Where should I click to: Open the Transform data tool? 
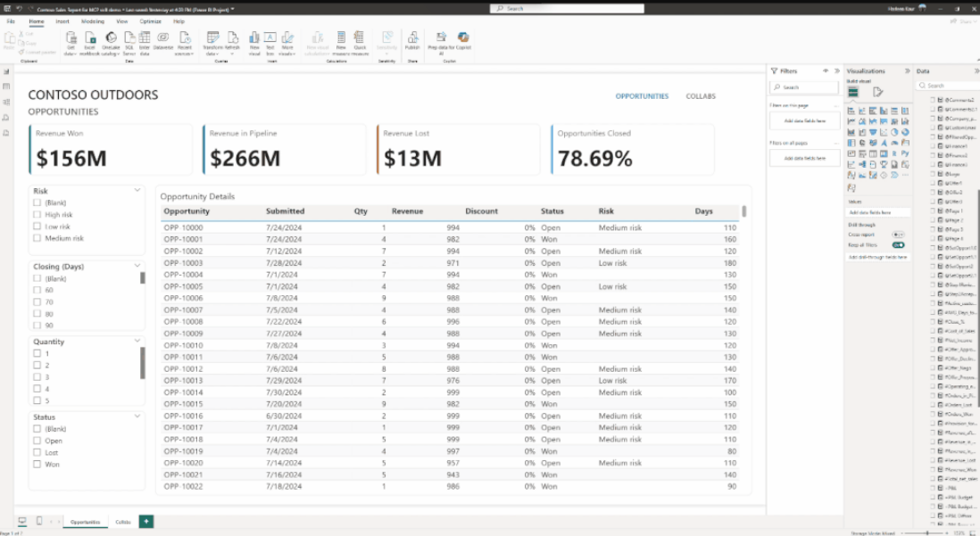click(212, 43)
